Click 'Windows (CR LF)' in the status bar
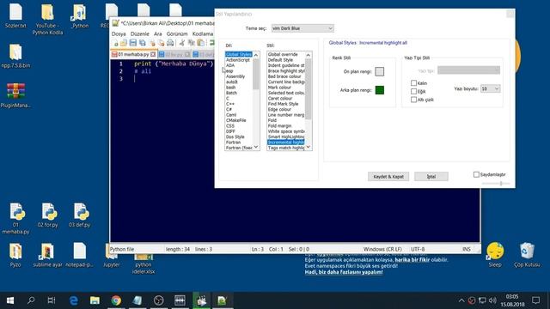550x309 pixels. click(382, 249)
